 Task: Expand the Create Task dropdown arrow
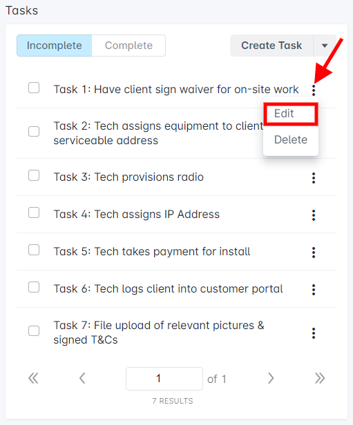pos(325,46)
